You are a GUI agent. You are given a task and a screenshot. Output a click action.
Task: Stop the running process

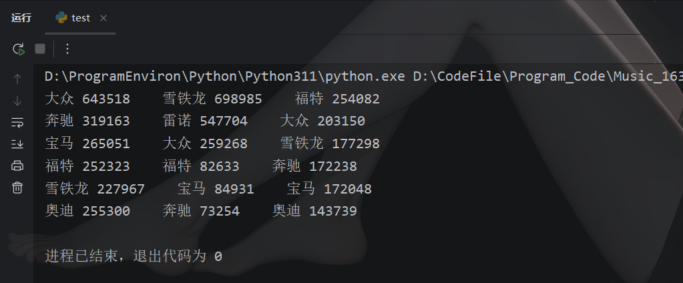40,49
